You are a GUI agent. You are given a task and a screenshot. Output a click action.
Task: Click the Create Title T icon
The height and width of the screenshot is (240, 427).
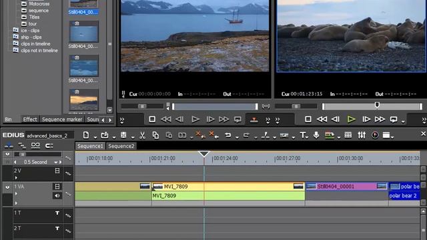pyautogui.click(x=302, y=135)
